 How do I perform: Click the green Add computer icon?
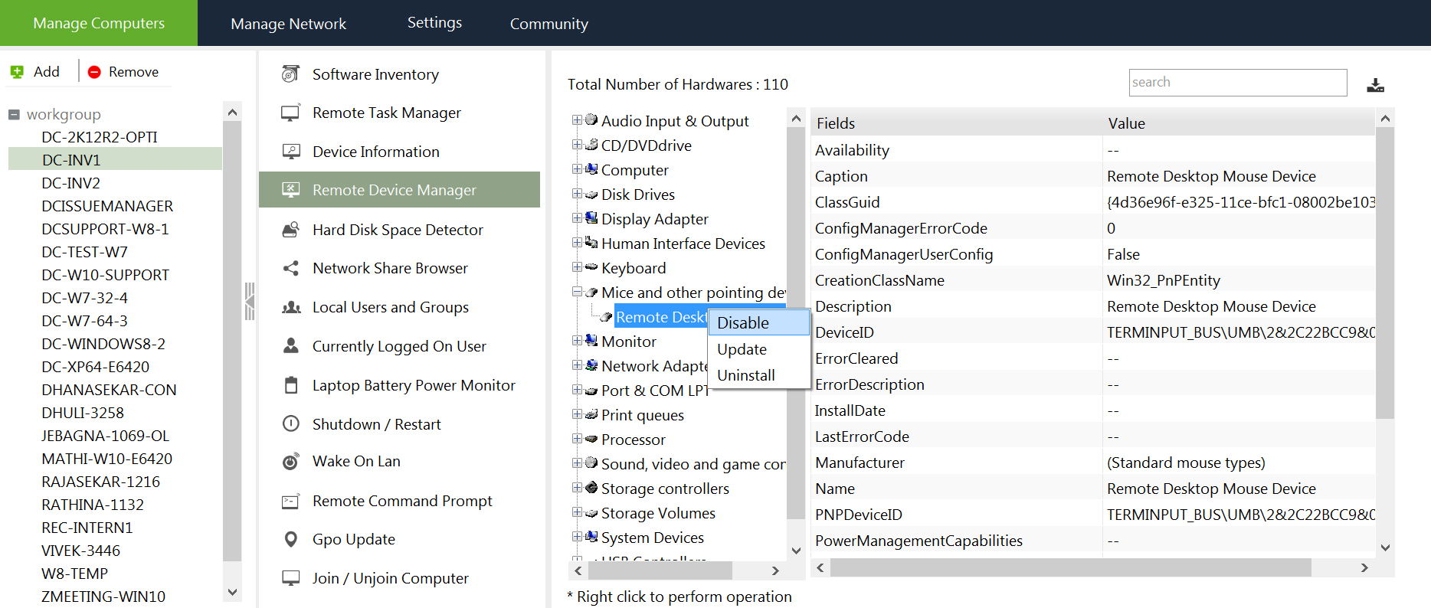point(17,72)
